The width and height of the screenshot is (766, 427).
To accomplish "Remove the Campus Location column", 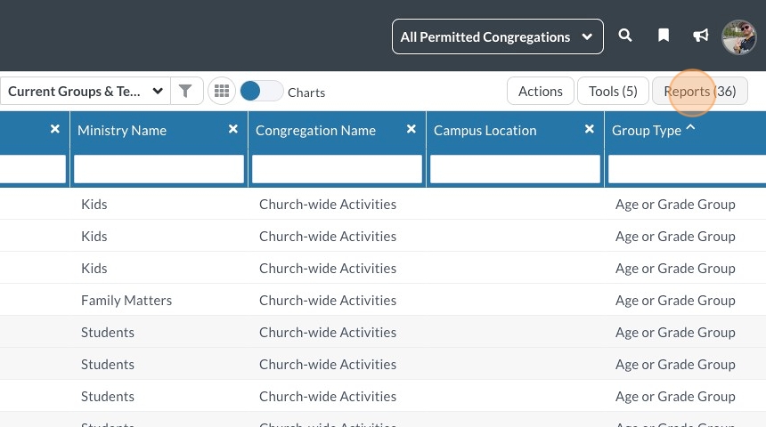I will tap(590, 129).
